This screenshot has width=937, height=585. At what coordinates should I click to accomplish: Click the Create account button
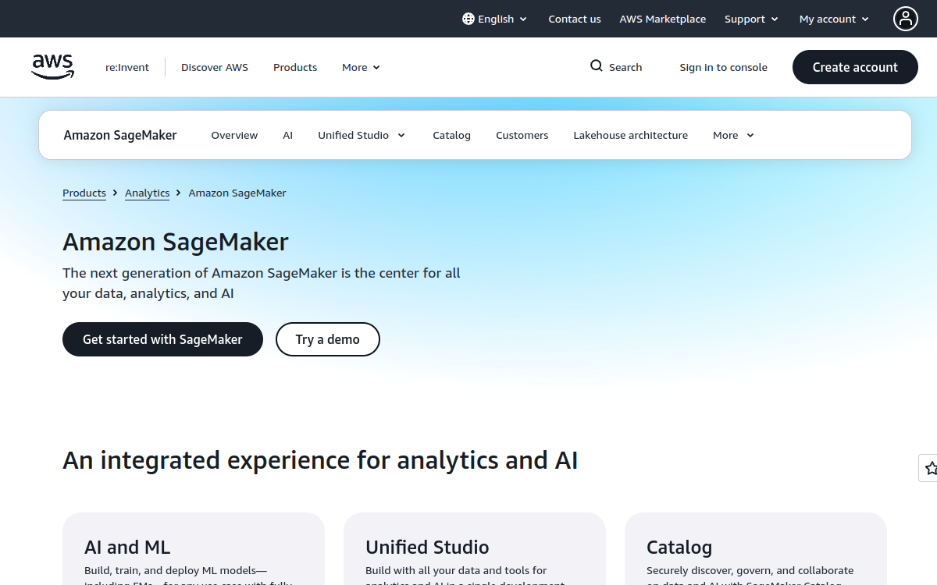(x=855, y=67)
